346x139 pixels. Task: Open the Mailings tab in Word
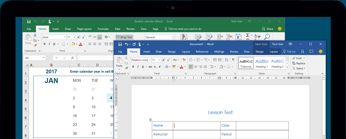[x=219, y=52]
